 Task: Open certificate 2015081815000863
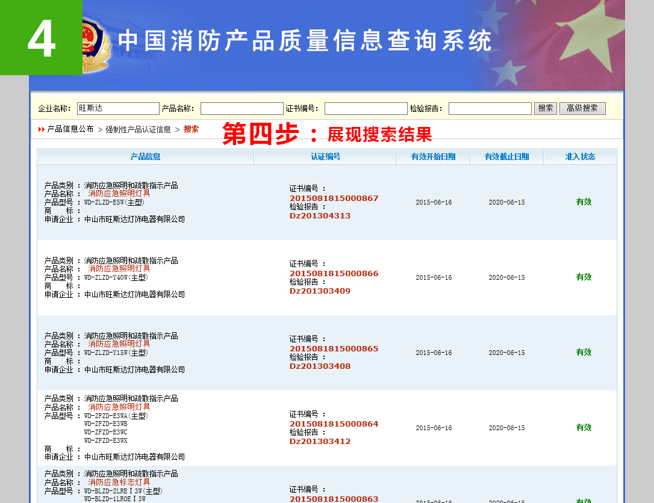tap(334, 499)
